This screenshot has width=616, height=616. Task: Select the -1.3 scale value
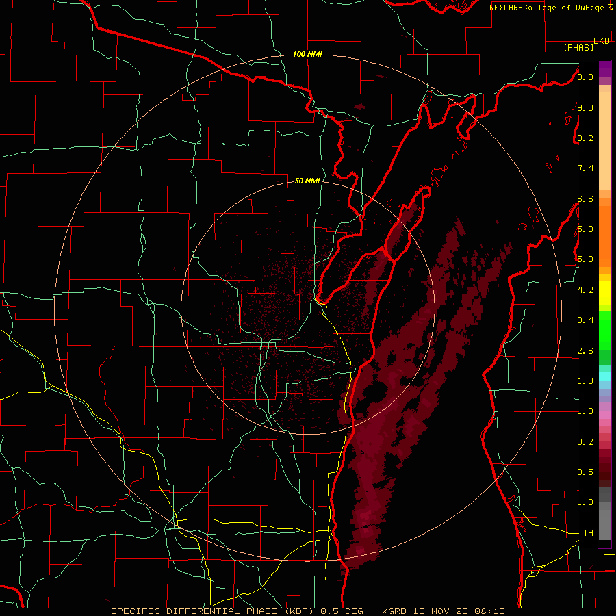tap(582, 502)
